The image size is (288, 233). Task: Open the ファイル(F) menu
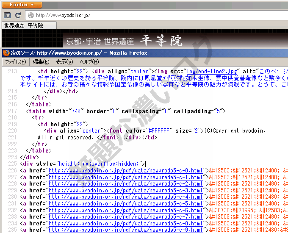[16, 62]
